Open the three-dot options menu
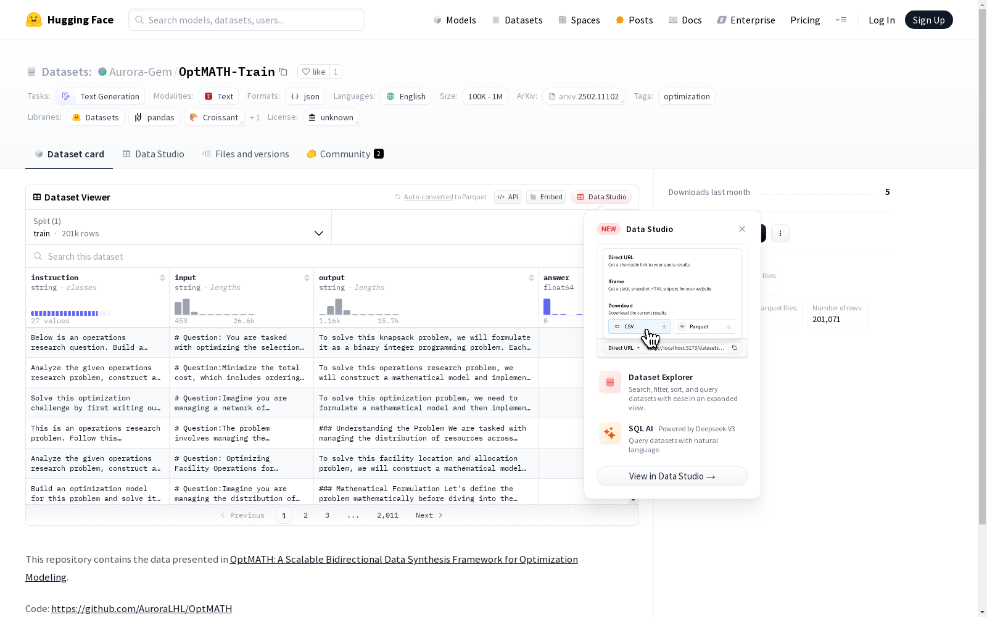 tap(780, 233)
